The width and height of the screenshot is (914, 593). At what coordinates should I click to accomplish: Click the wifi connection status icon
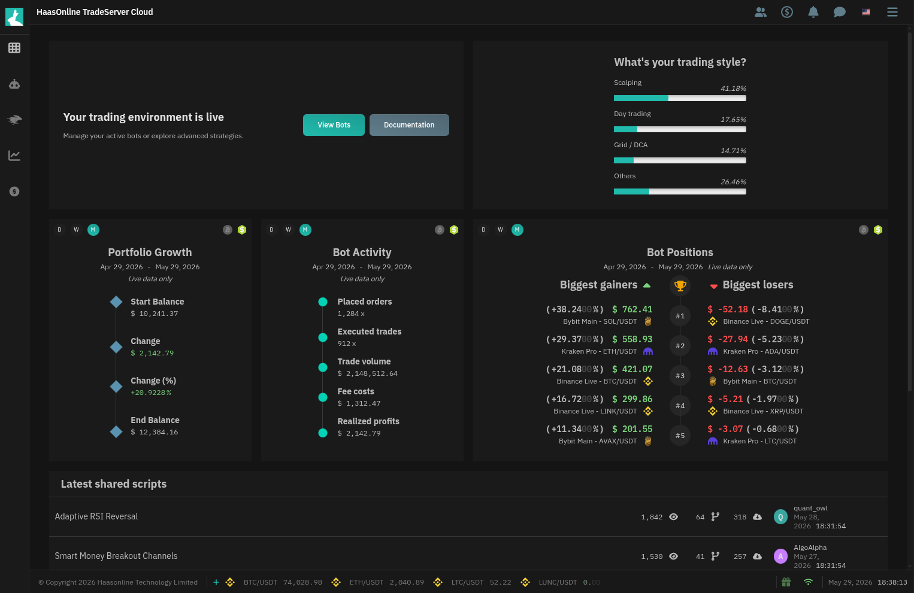pos(808,582)
